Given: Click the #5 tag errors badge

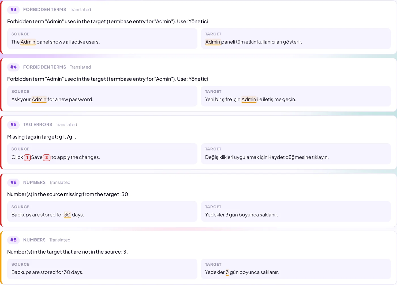Looking at the screenshot, I should coord(13,125).
